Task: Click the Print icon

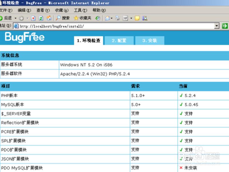Action: (x=117, y=18)
